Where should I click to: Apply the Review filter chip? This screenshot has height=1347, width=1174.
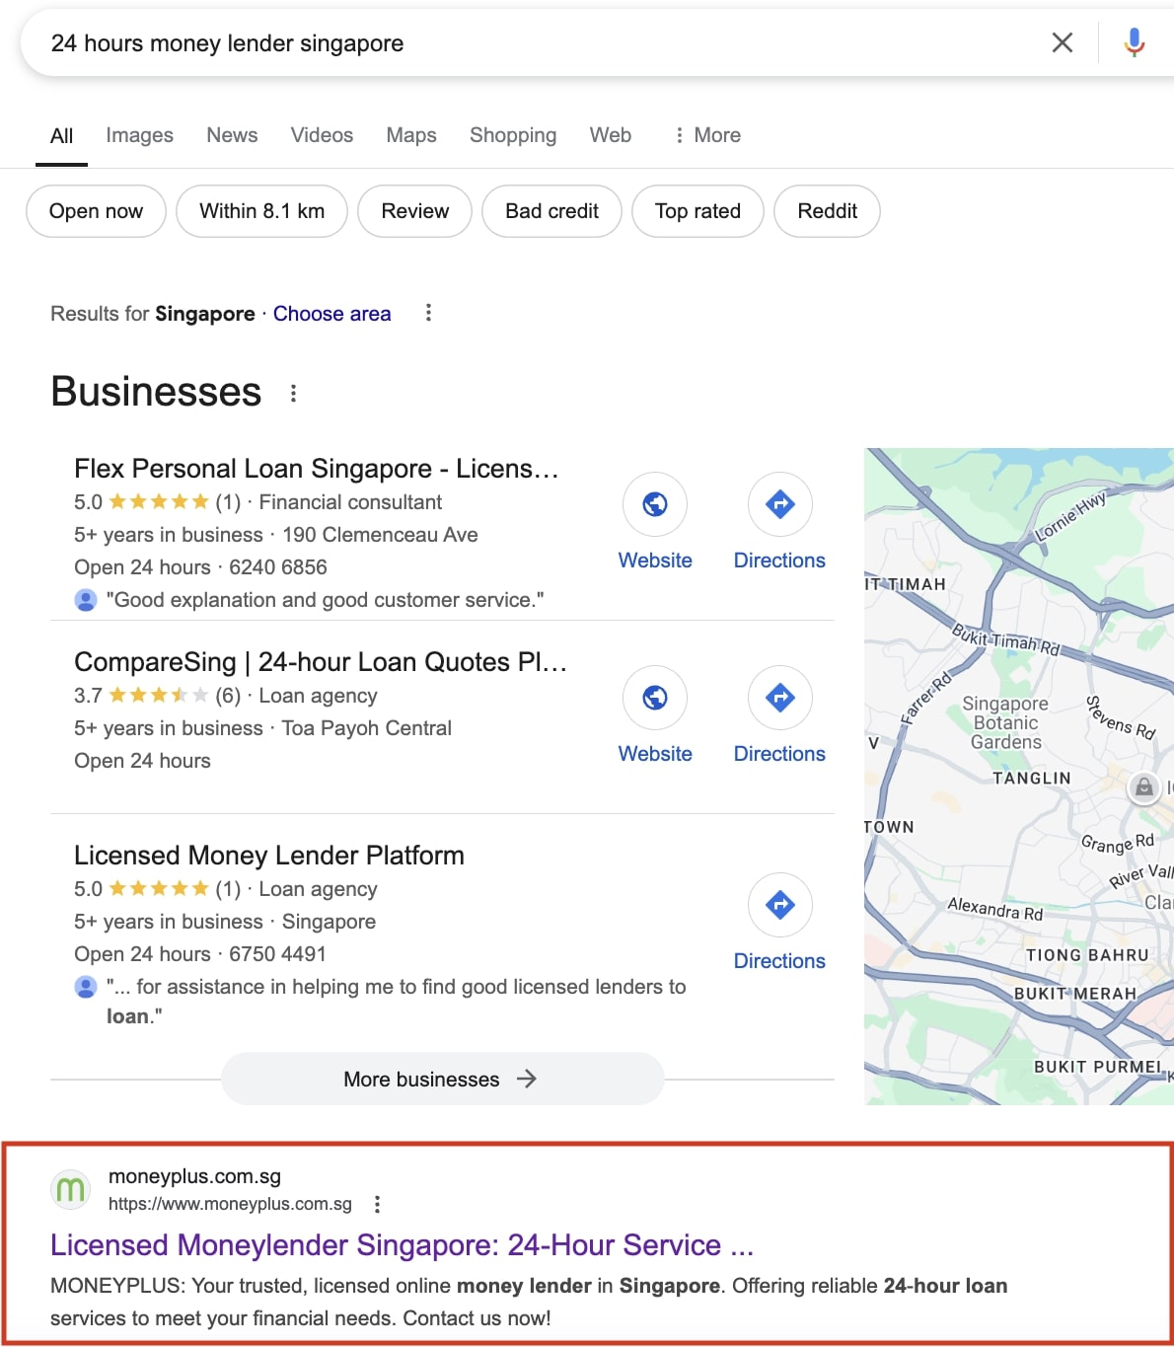coord(414,211)
